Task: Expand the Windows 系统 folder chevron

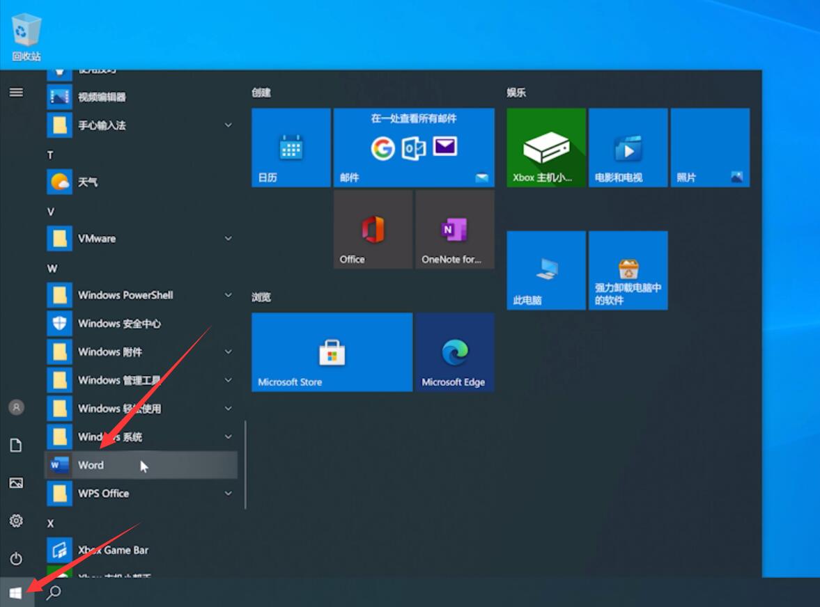Action: [228, 436]
